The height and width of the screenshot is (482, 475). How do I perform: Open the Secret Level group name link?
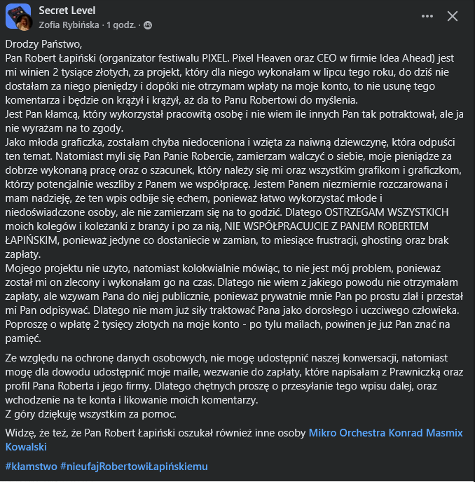point(67,11)
